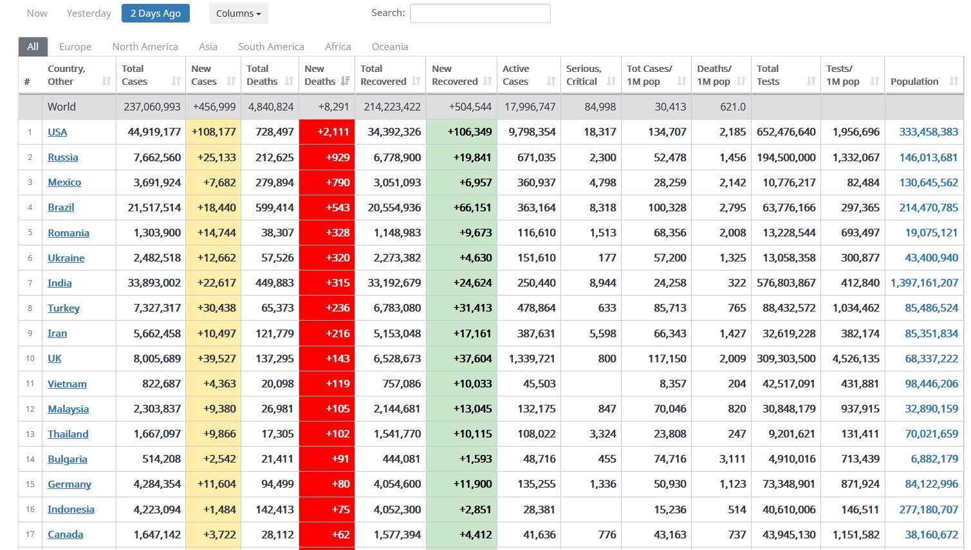971x550 pixels.
Task: Sort by Total Tests arrows icon
Action: [x=811, y=82]
